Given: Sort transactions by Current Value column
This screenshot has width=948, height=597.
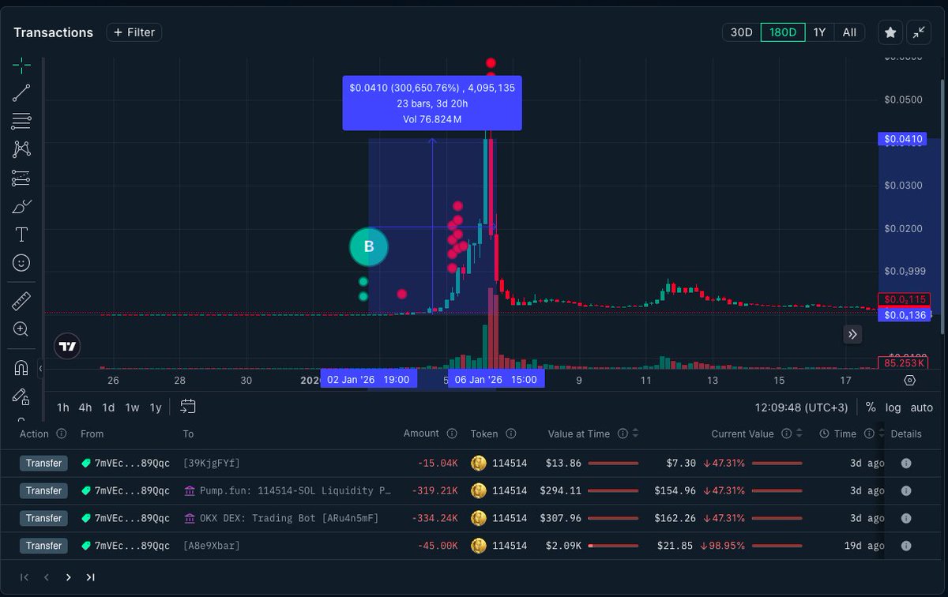Looking at the screenshot, I should pyautogui.click(x=799, y=434).
